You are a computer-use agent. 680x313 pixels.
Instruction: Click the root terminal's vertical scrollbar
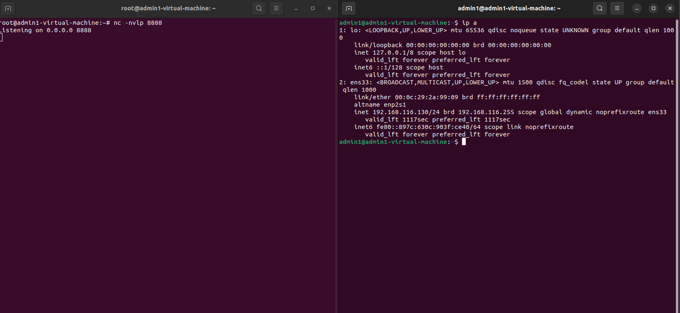point(336,165)
